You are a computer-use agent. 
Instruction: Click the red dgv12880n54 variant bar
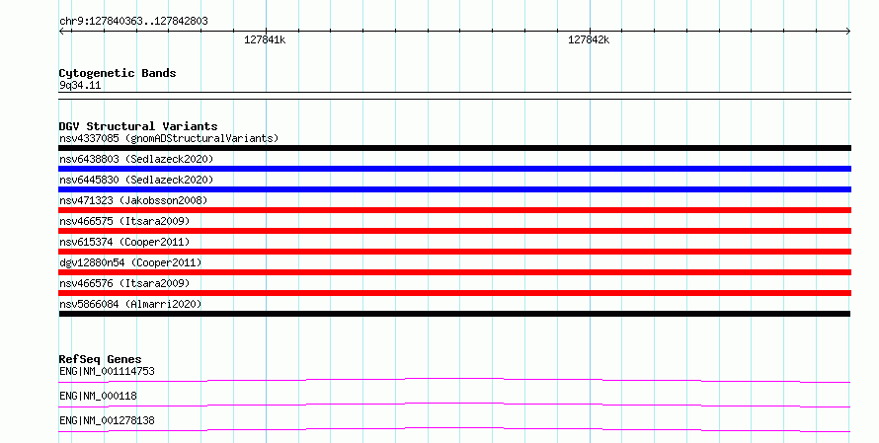454,272
